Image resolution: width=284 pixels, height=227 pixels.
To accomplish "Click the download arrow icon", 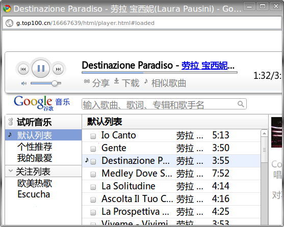I will click(116, 81).
